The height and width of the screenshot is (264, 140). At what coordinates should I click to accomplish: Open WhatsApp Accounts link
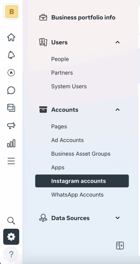[x=77, y=195]
